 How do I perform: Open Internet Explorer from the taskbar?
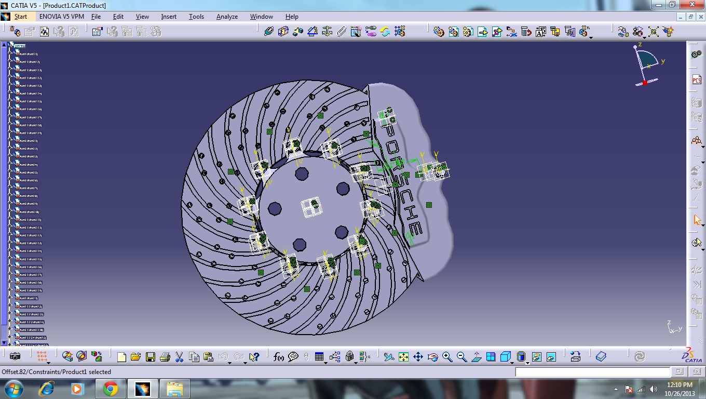click(46, 389)
